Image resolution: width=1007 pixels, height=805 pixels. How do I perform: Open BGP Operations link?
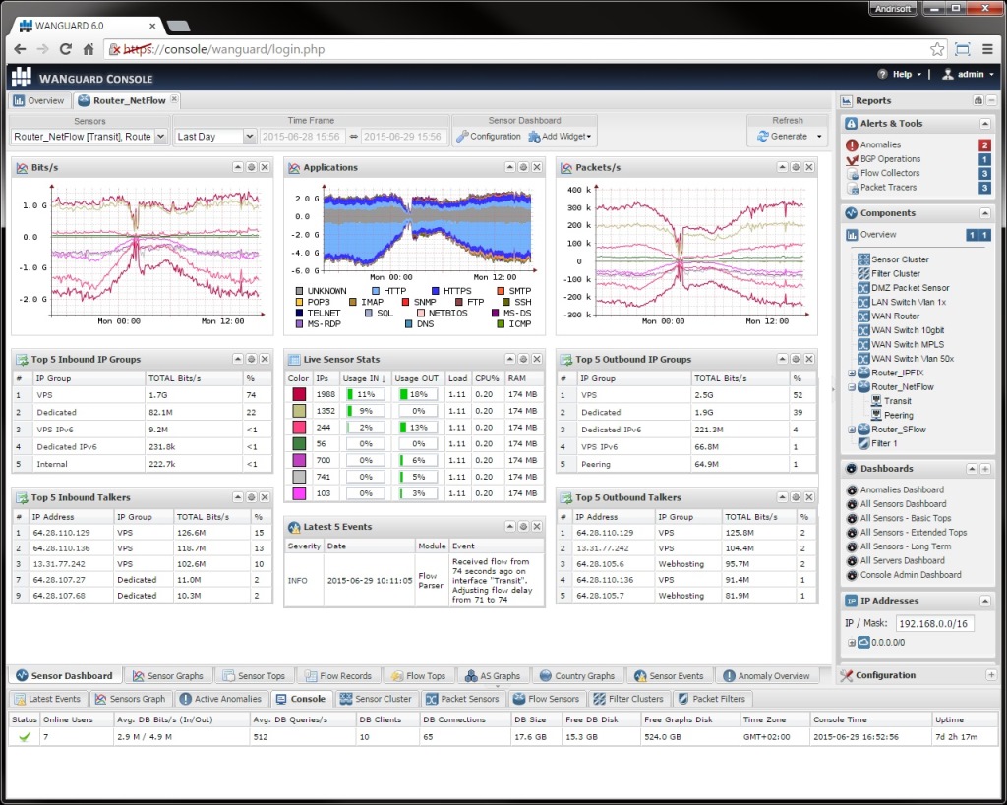click(890, 159)
